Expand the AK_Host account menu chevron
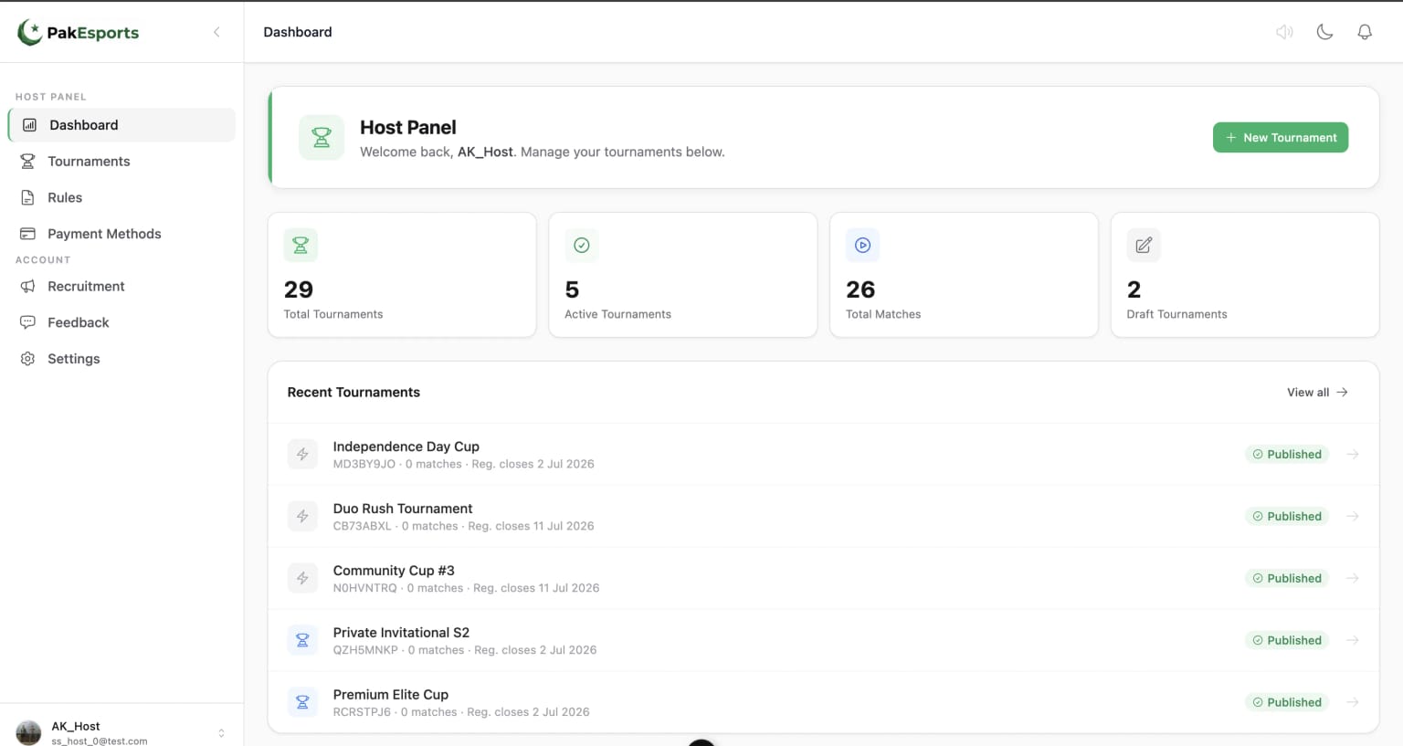The width and height of the screenshot is (1403, 746). 221,733
